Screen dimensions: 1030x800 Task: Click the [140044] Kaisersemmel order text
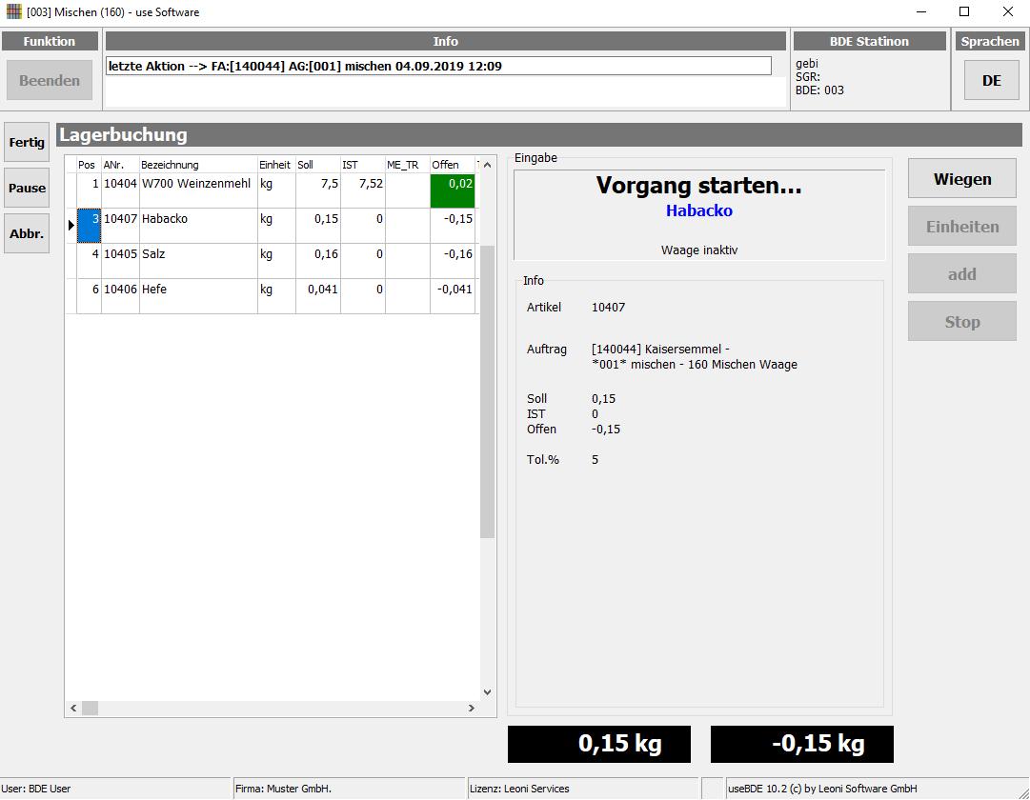[x=660, y=350]
